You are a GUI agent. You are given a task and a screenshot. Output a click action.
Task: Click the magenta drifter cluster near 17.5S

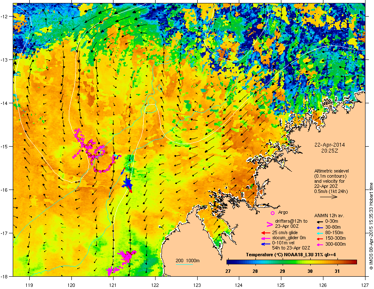click(126, 256)
